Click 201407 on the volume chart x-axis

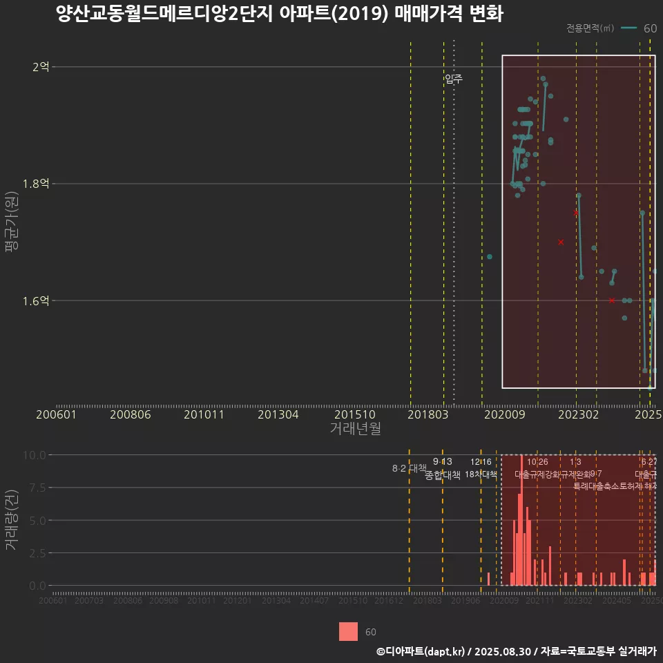click(314, 600)
